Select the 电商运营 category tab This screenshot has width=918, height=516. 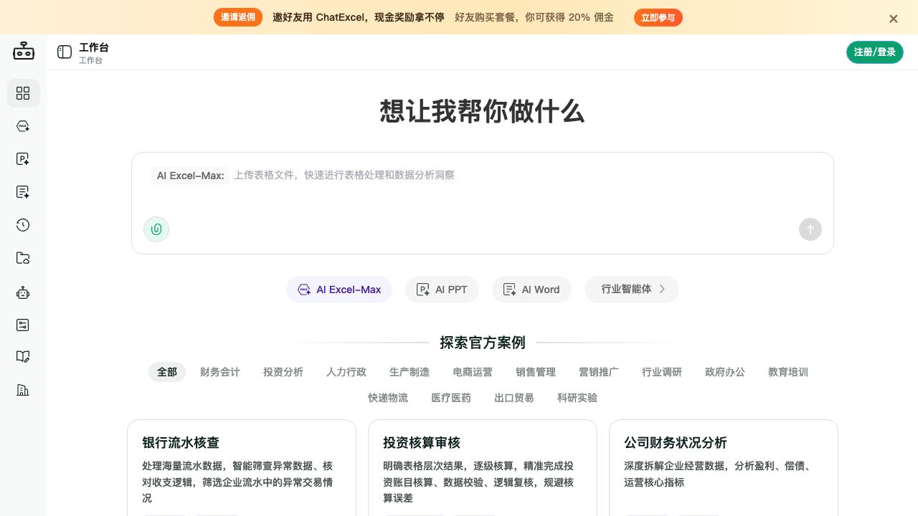point(473,372)
